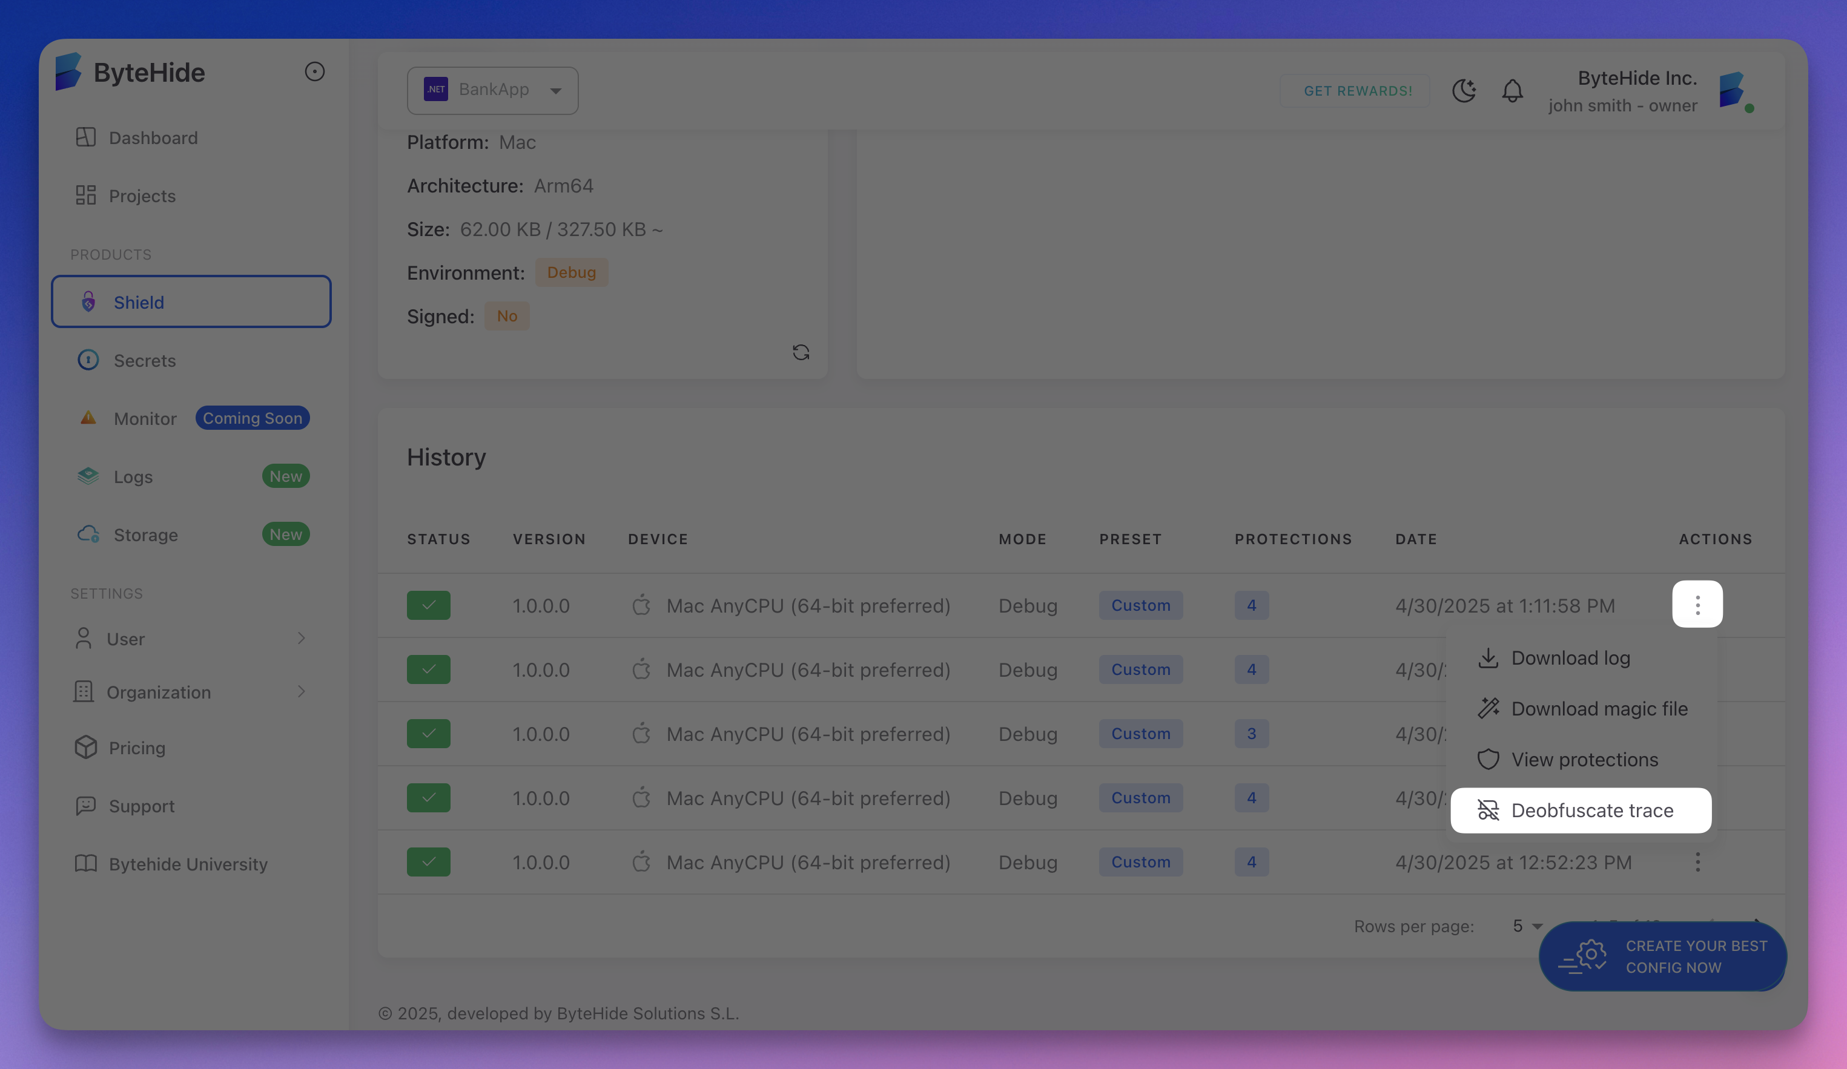The image size is (1847, 1069).
Task: Click the Dashboard sidebar item
Action: [153, 138]
